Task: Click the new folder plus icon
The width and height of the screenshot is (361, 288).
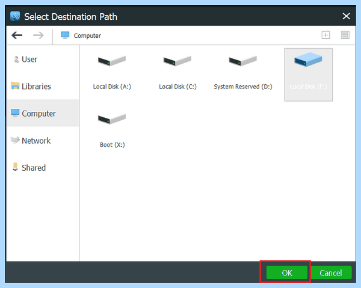Action: click(x=326, y=35)
